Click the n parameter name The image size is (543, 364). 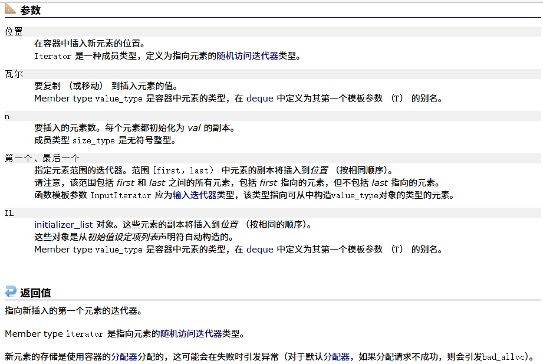7,116
